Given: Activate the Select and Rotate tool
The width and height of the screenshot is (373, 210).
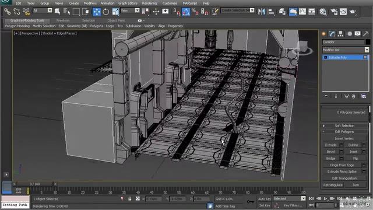Looking at the screenshot, I should tap(106, 12).
